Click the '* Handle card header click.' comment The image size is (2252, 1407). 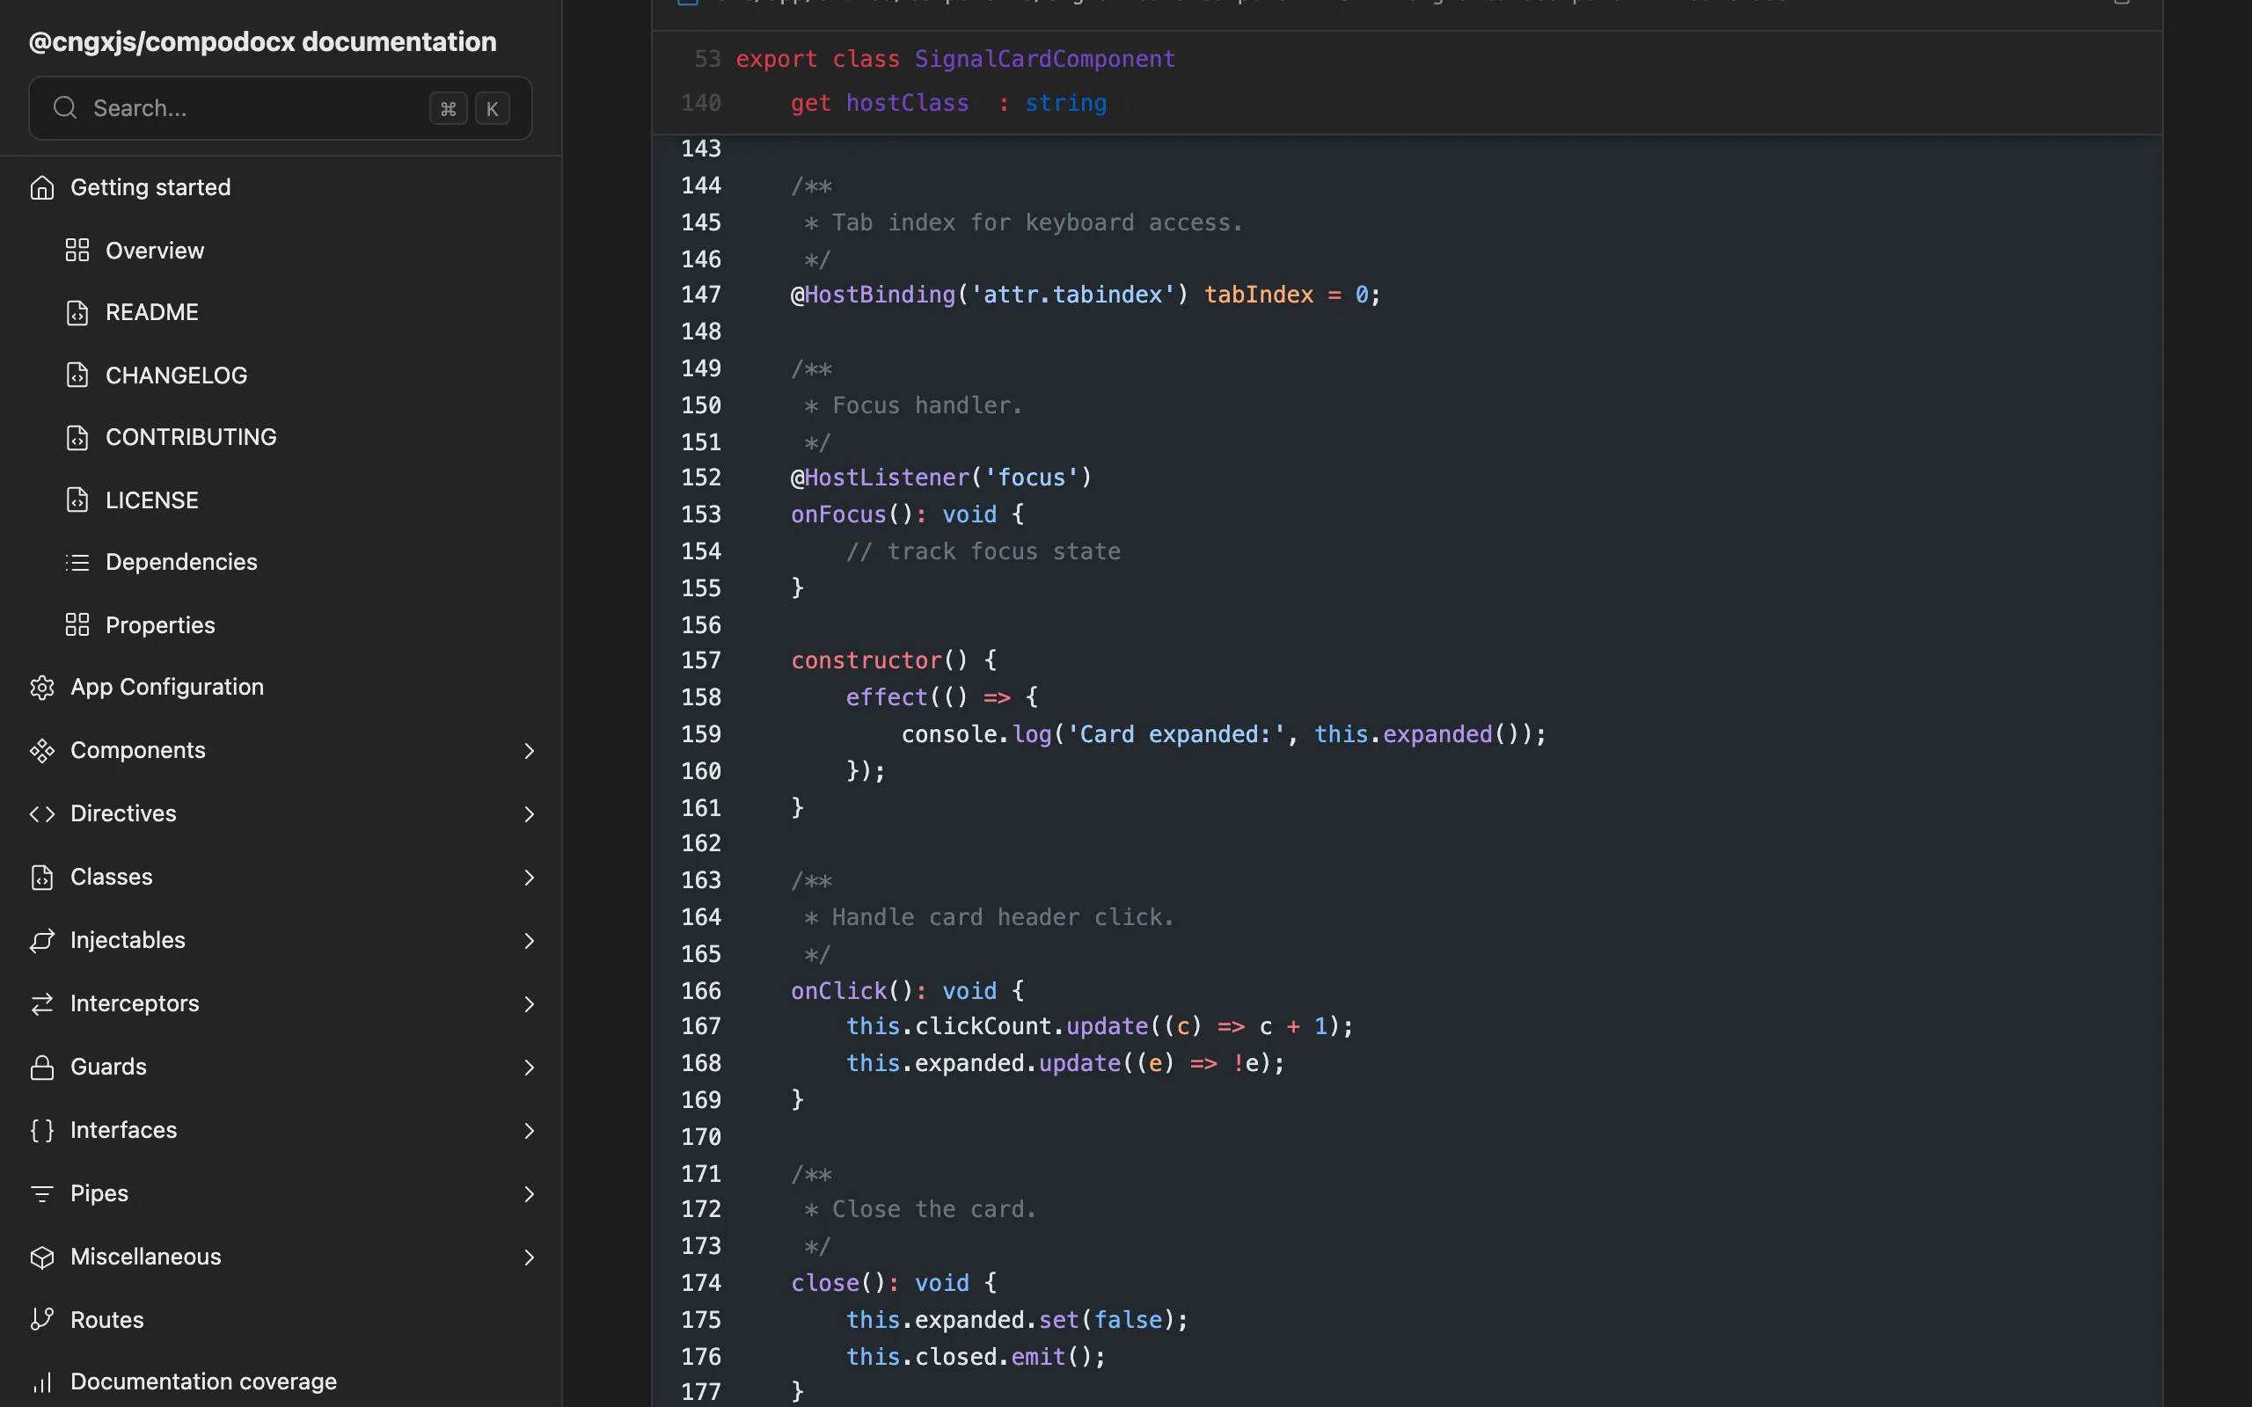(x=989, y=917)
